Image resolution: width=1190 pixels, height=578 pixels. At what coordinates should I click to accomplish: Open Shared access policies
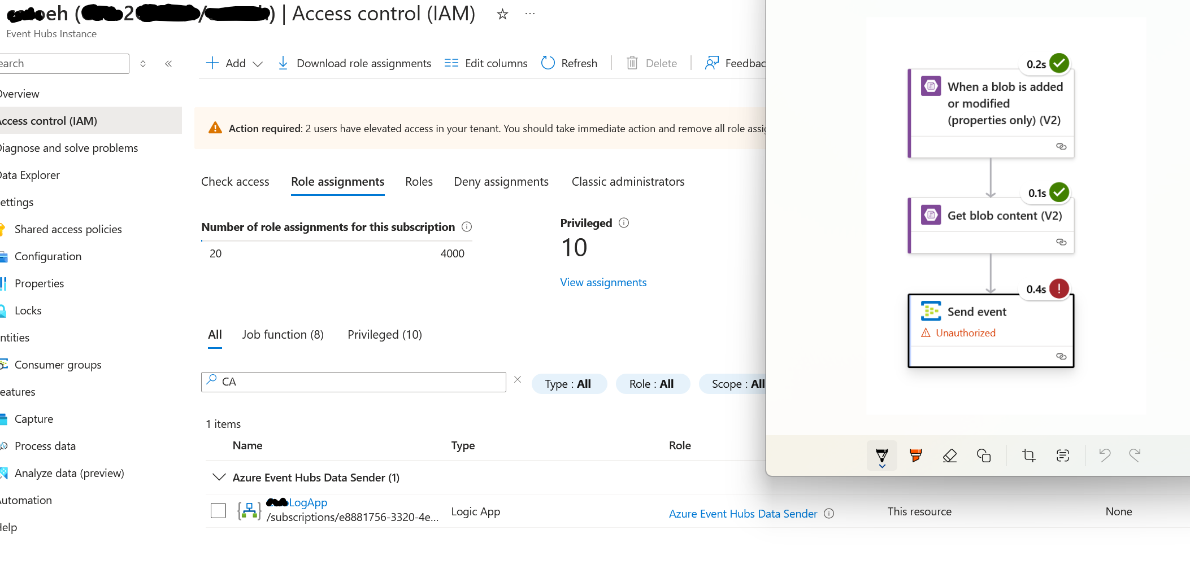click(68, 229)
